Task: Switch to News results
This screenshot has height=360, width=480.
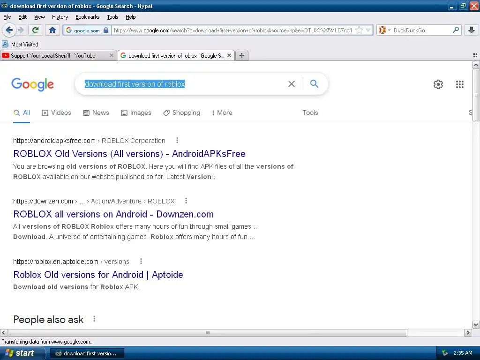Action: 96,112
